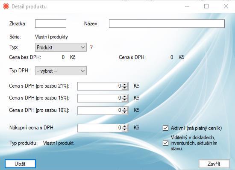Focus the Zkratka input field

(50, 23)
